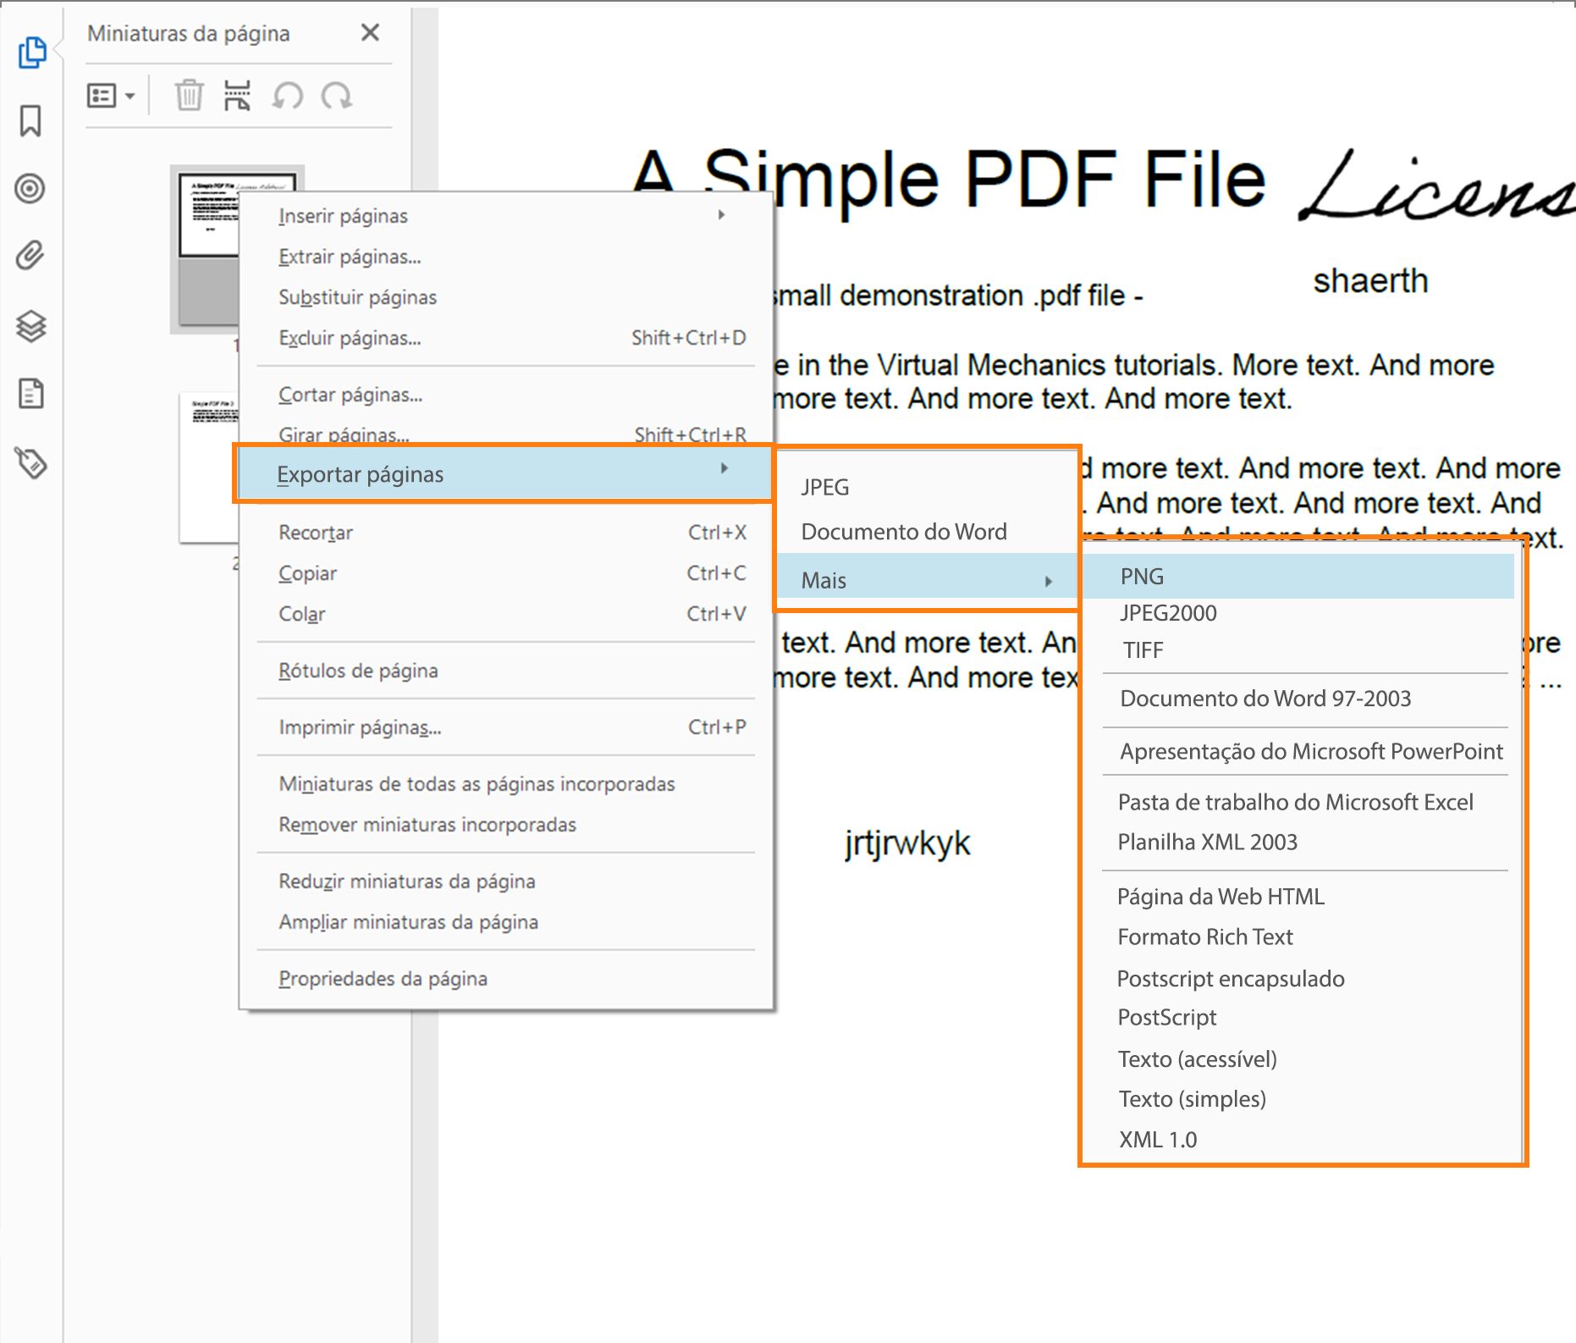Expand the Inserir páginas submenu
1576x1343 pixels.
point(506,216)
